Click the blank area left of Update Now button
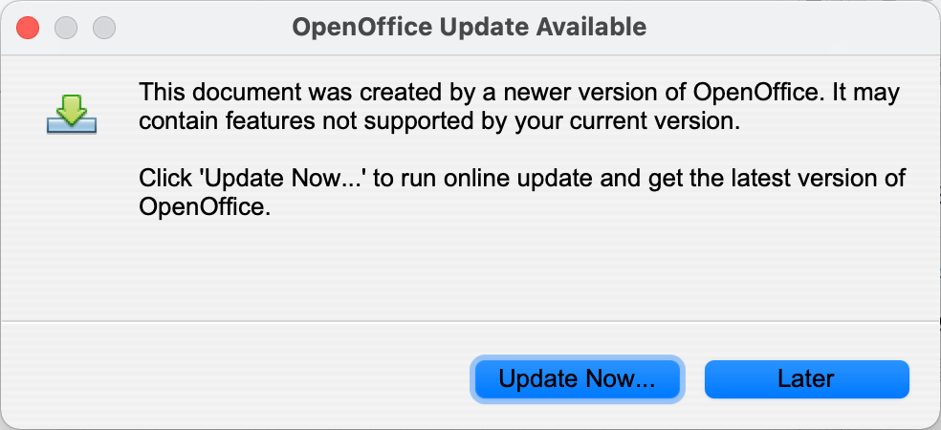 [240, 379]
